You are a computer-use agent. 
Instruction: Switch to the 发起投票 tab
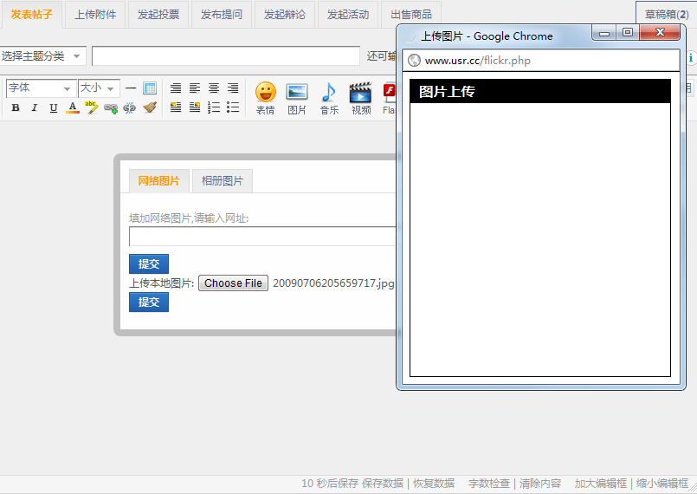coord(158,15)
